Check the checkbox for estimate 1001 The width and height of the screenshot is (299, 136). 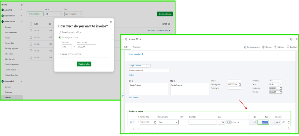click(31, 57)
